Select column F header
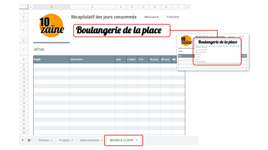This screenshot has width=268, height=150. click(143, 7)
